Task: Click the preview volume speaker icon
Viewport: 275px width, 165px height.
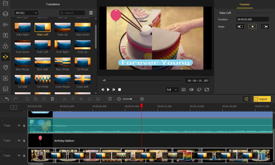Action: [191, 89]
